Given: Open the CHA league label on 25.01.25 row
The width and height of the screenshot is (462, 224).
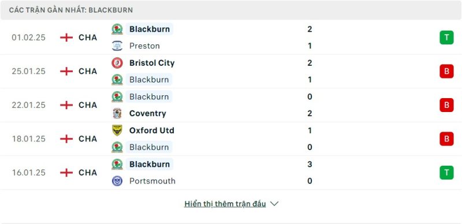Looking at the screenshot, I should click(x=88, y=71).
